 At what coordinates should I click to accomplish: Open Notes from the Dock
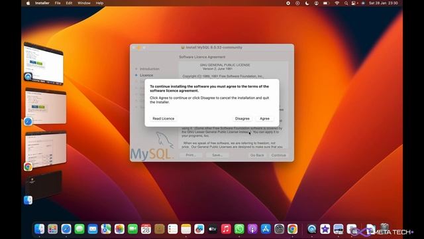pyautogui.click(x=186, y=229)
